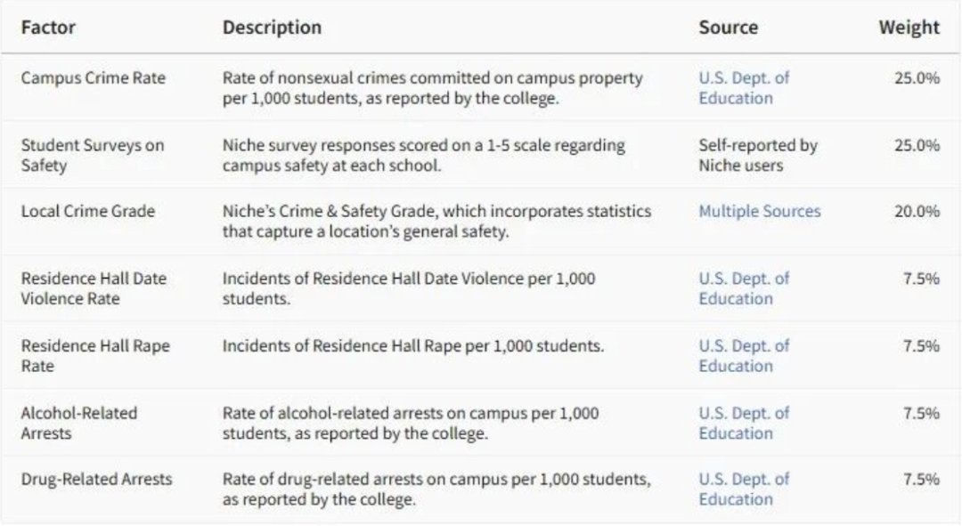Select the Campus Crime Rate factor cell
The image size is (962, 526).
click(x=93, y=77)
